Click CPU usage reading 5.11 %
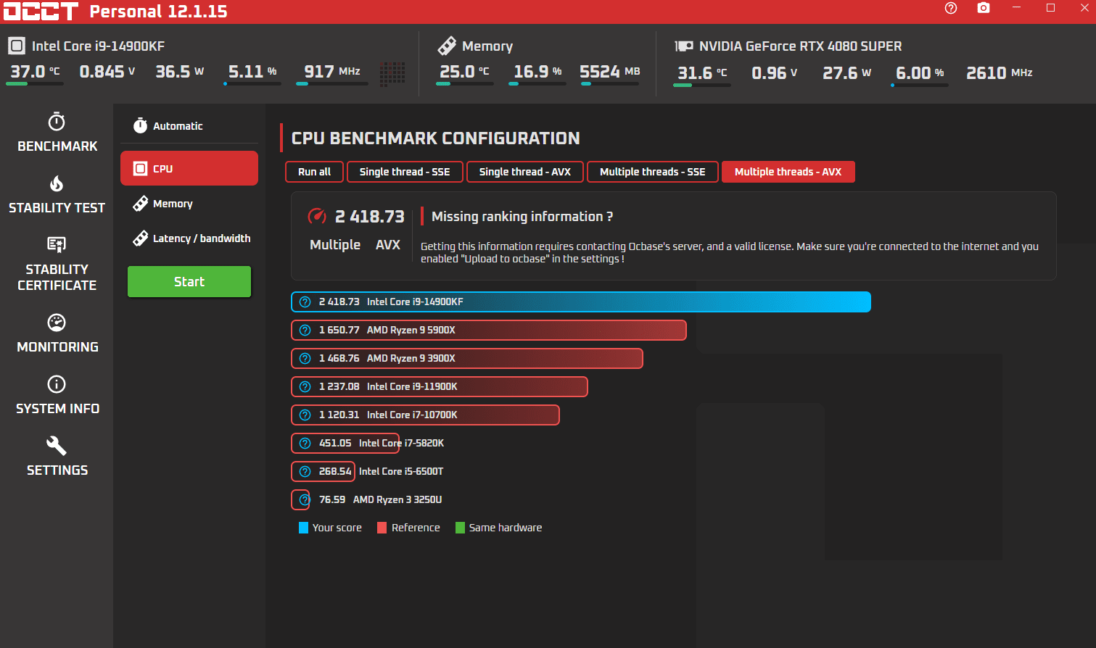The height and width of the screenshot is (648, 1096). point(252,72)
